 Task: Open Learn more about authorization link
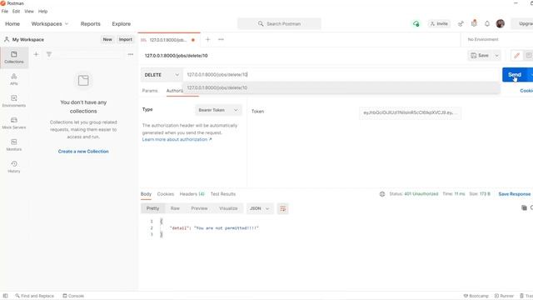pyautogui.click(x=177, y=139)
